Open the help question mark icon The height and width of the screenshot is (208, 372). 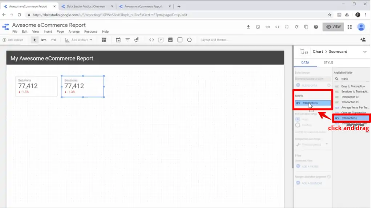(x=316, y=27)
